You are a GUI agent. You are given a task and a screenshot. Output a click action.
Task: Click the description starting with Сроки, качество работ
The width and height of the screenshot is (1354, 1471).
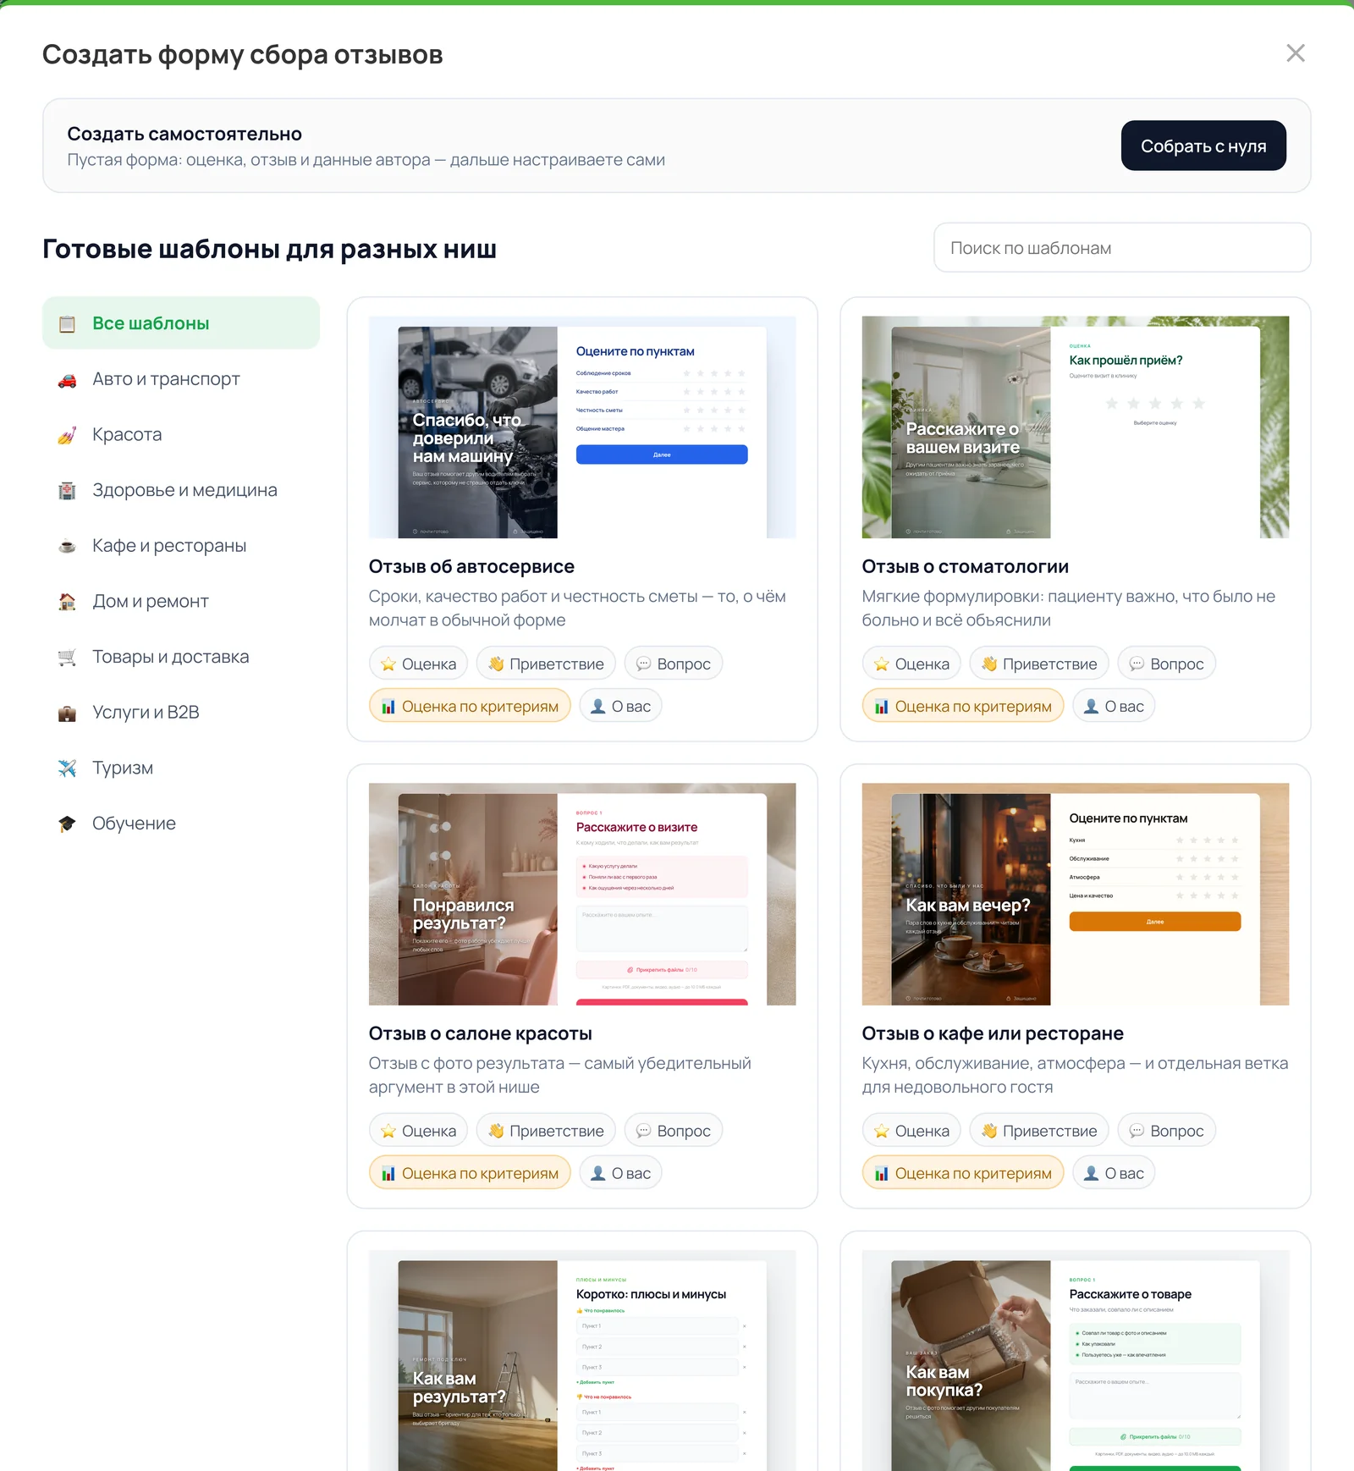tap(577, 609)
